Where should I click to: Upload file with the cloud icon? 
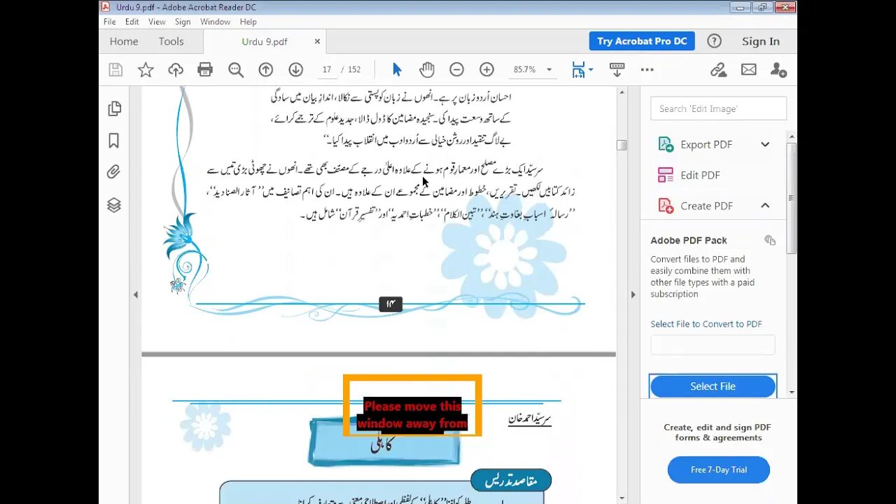click(x=175, y=69)
